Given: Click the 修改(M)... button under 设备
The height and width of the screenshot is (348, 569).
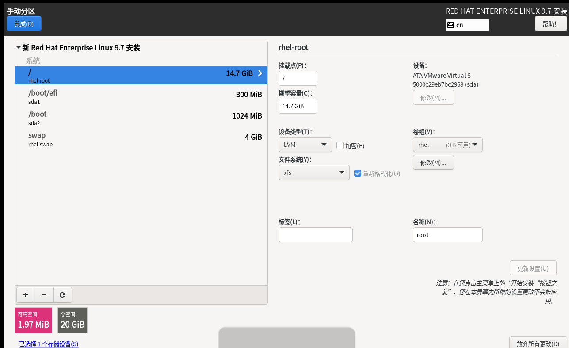Looking at the screenshot, I should point(433,98).
